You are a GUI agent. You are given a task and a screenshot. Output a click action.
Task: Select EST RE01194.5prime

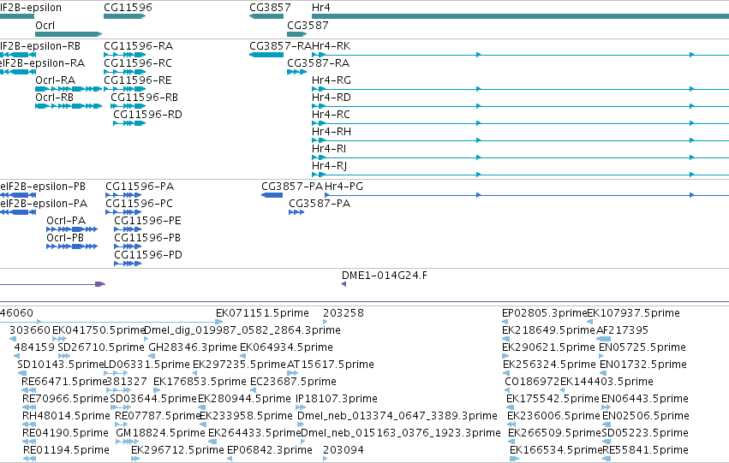pos(67,450)
